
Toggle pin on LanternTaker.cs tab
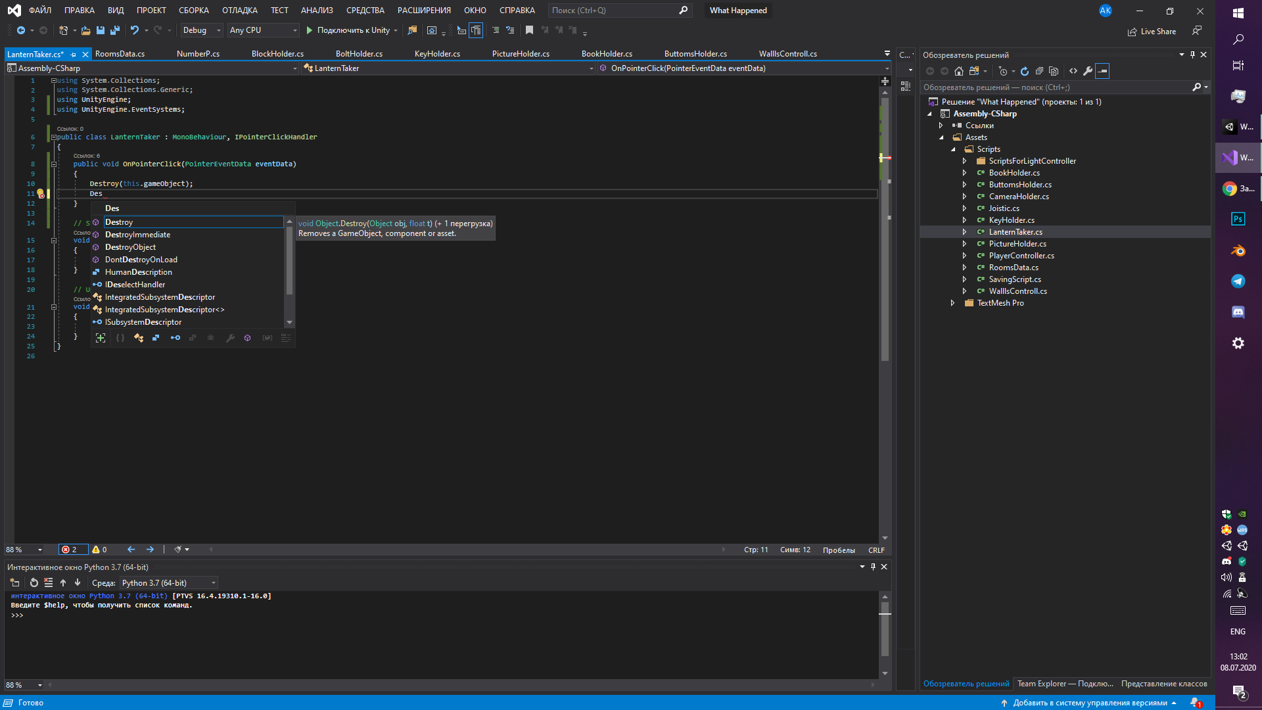(74, 55)
